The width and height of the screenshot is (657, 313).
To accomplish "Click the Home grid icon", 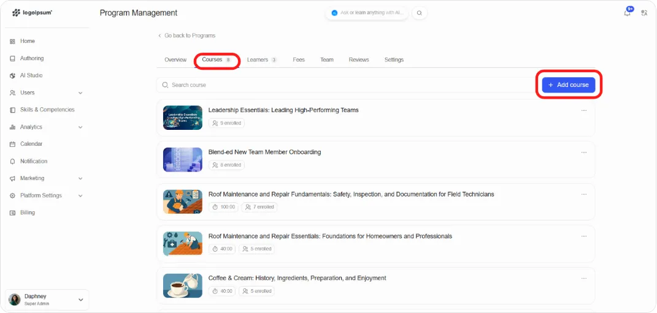I will pyautogui.click(x=12, y=42).
